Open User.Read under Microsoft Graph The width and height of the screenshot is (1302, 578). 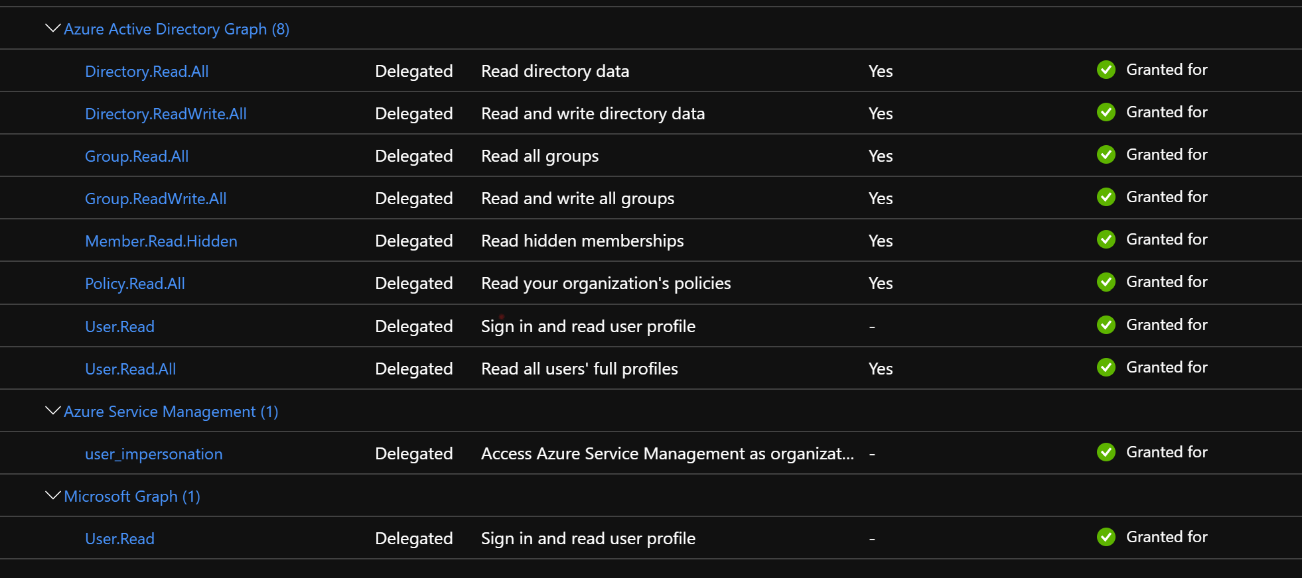pyautogui.click(x=119, y=538)
